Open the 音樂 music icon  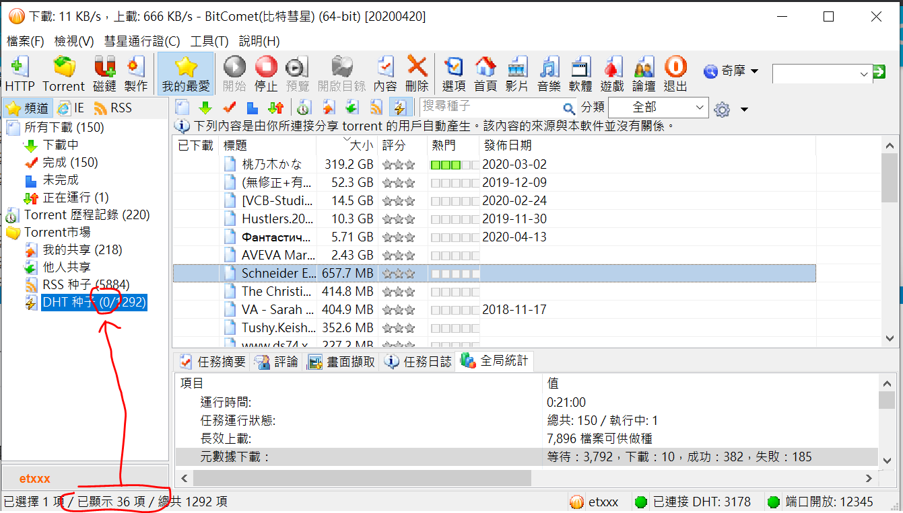549,74
